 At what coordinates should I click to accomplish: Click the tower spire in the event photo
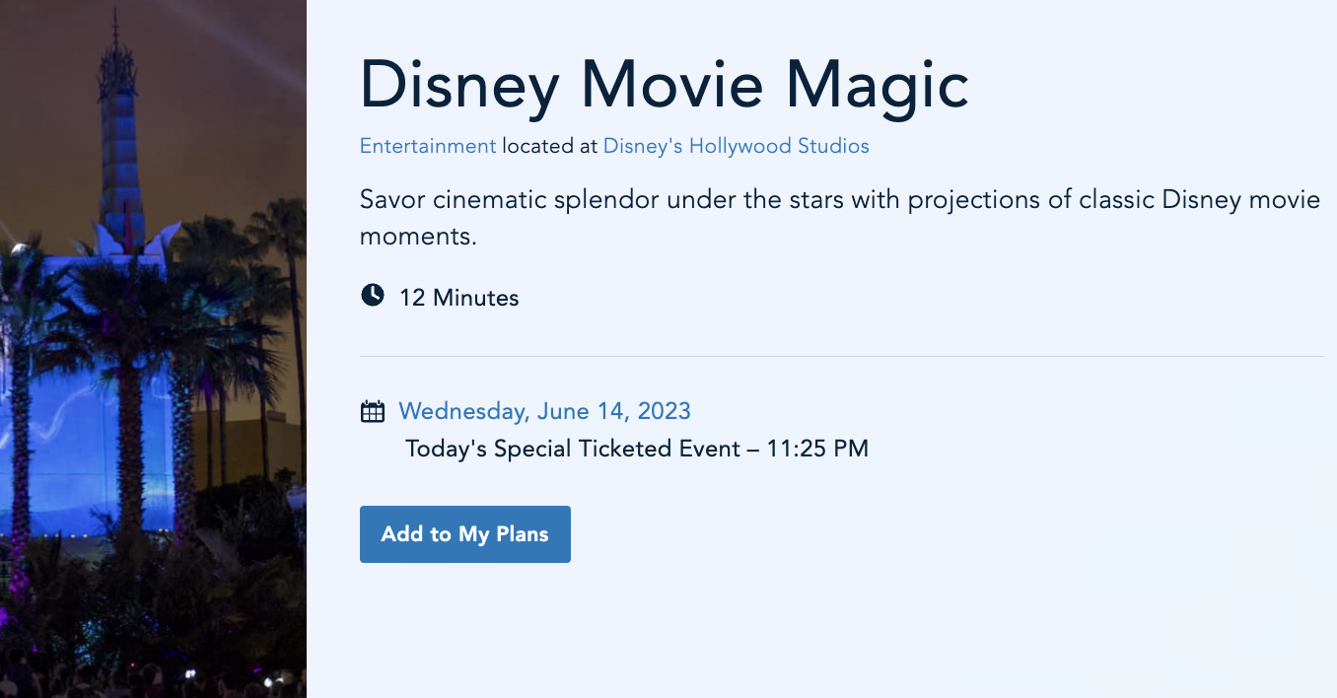pos(116,59)
